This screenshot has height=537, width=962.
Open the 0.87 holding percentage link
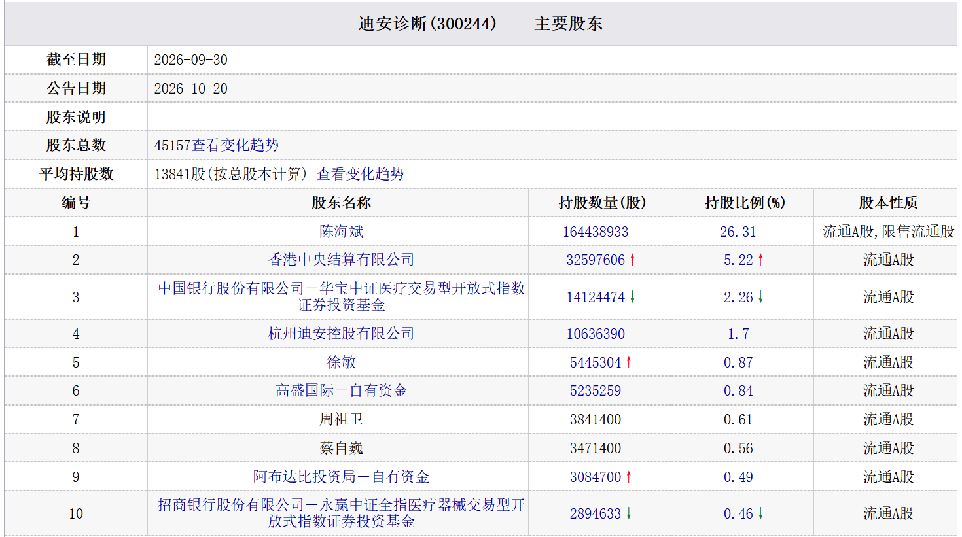click(738, 362)
